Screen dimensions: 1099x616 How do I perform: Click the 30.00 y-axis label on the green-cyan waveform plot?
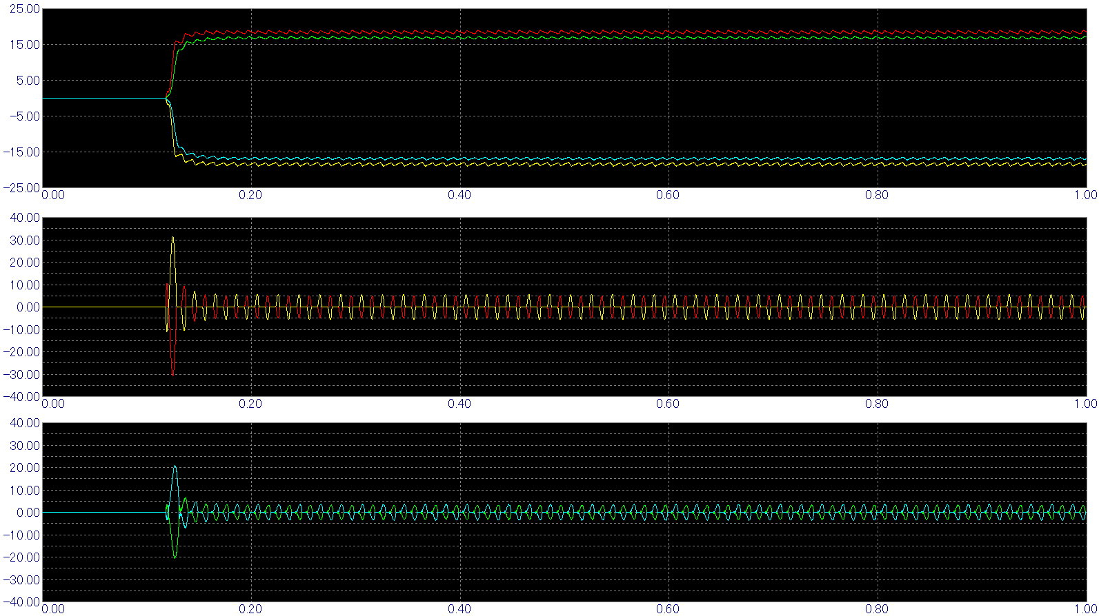point(26,446)
